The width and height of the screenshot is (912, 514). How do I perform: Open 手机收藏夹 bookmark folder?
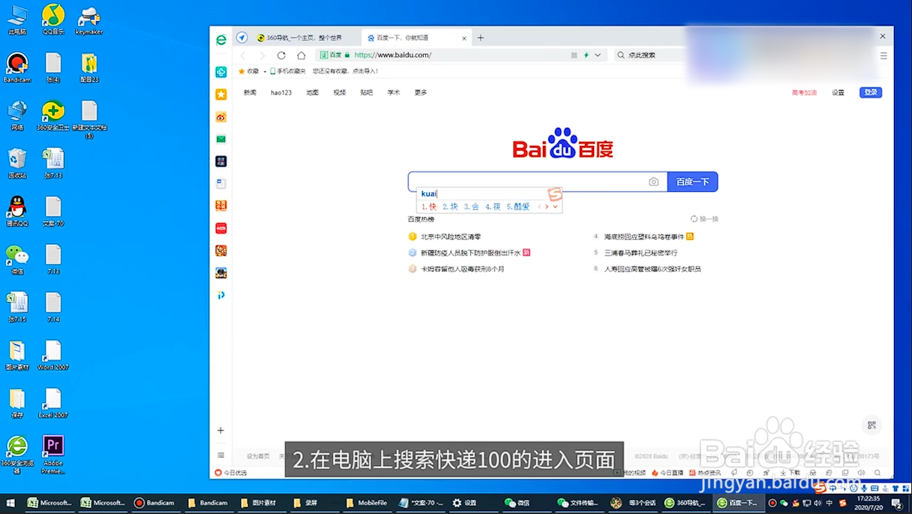click(288, 71)
